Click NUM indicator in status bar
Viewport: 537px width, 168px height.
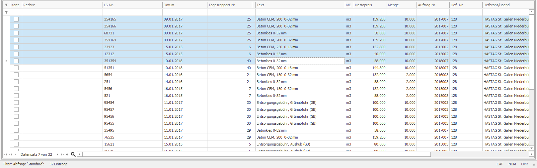[x=512, y=164]
